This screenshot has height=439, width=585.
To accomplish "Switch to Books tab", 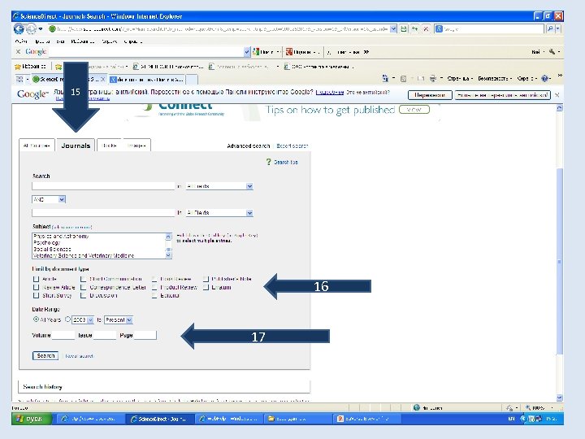I will pyautogui.click(x=110, y=146).
